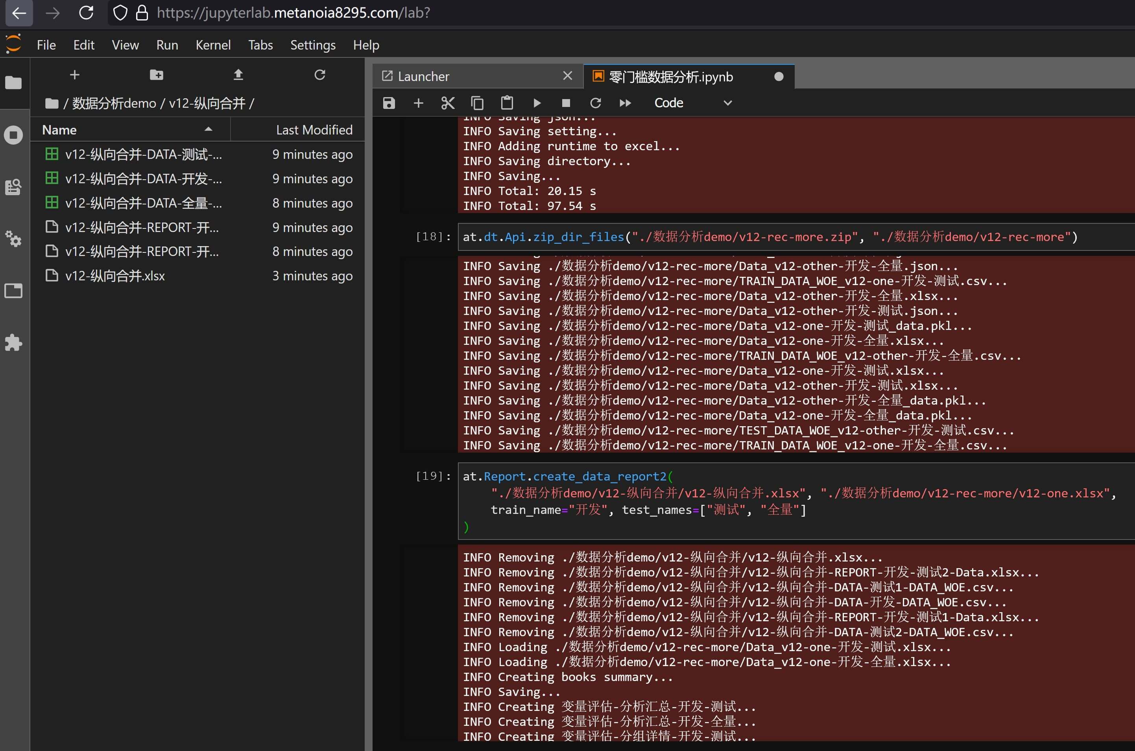Image resolution: width=1135 pixels, height=751 pixels.
Task: Click into the code cell numbered 18
Action: 767,237
